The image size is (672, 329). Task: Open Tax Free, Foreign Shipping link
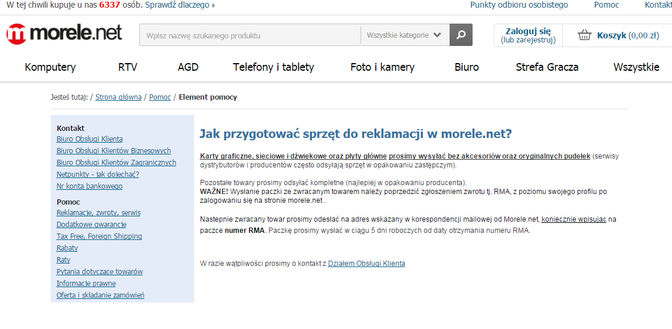99,236
